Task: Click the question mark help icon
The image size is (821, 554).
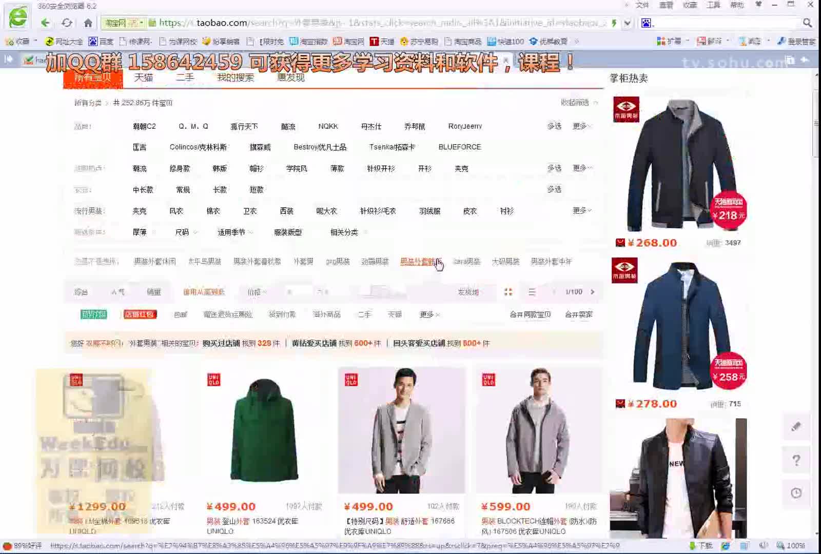Action: pyautogui.click(x=796, y=460)
